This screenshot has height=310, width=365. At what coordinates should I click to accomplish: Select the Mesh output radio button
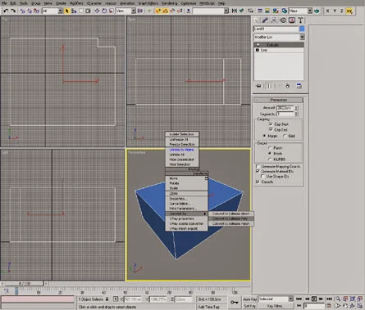coord(270,154)
